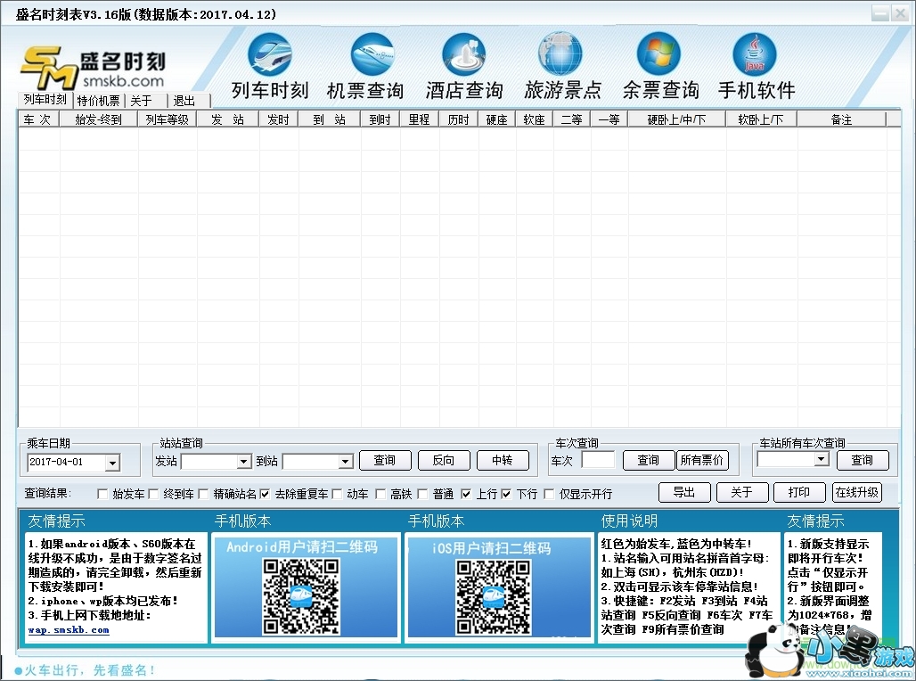Click the 打印 button
The height and width of the screenshot is (681, 916).
[x=799, y=492]
